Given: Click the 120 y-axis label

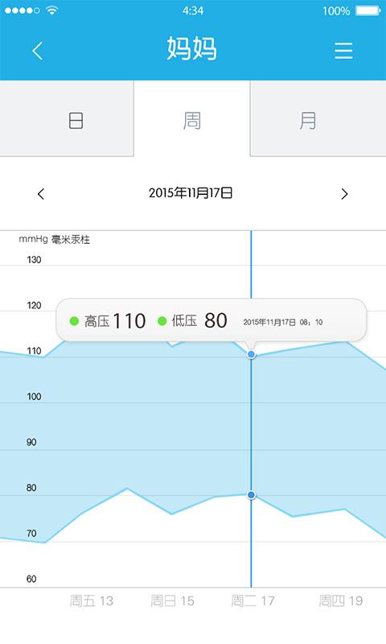Looking at the screenshot, I should tap(34, 305).
